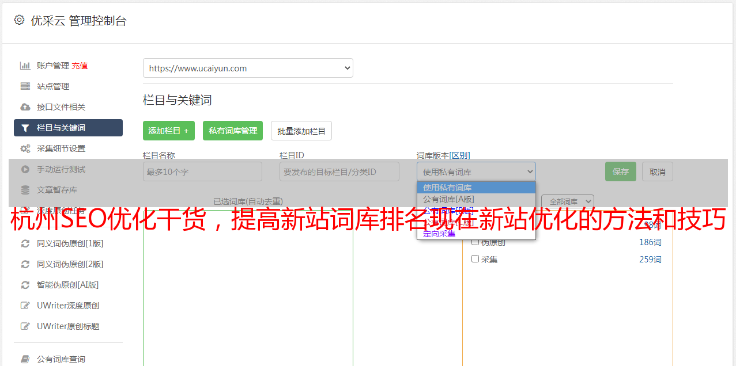The image size is (736, 366).
Task: Focus the 栏目名称 field (最多10个字)
Action: pos(202,171)
